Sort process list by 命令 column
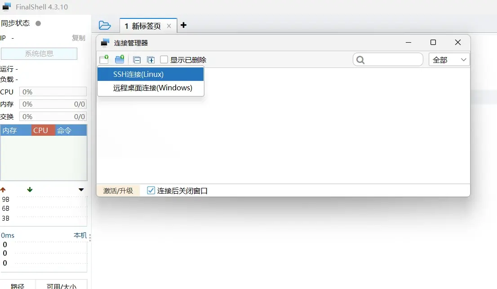Image resolution: width=497 pixels, height=289 pixels. (71, 130)
